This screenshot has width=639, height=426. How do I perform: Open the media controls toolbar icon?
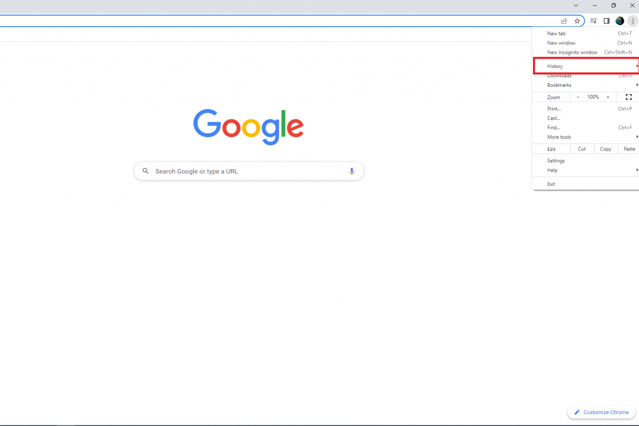[593, 21]
